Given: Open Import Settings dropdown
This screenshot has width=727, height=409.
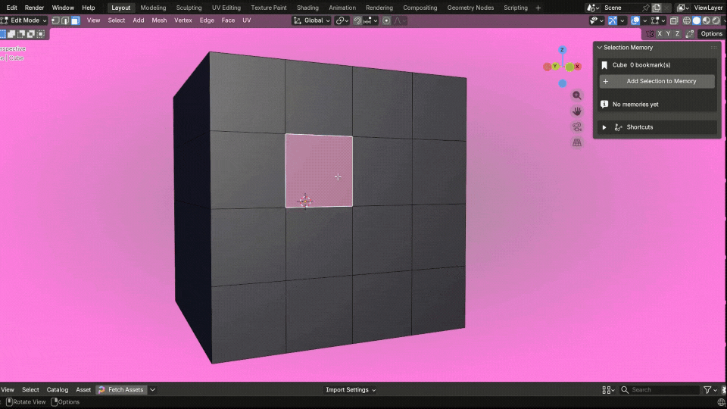Looking at the screenshot, I should [351, 390].
